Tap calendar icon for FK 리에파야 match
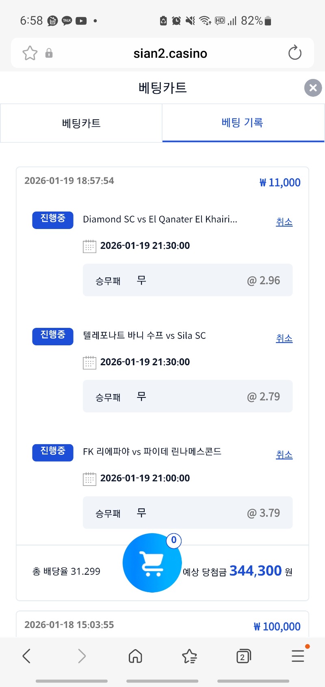325x687 pixels. tap(89, 479)
